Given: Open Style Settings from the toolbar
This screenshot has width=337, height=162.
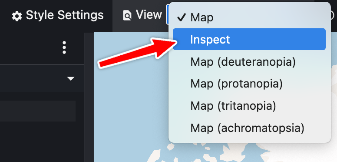Looking at the screenshot, I should click(58, 16).
